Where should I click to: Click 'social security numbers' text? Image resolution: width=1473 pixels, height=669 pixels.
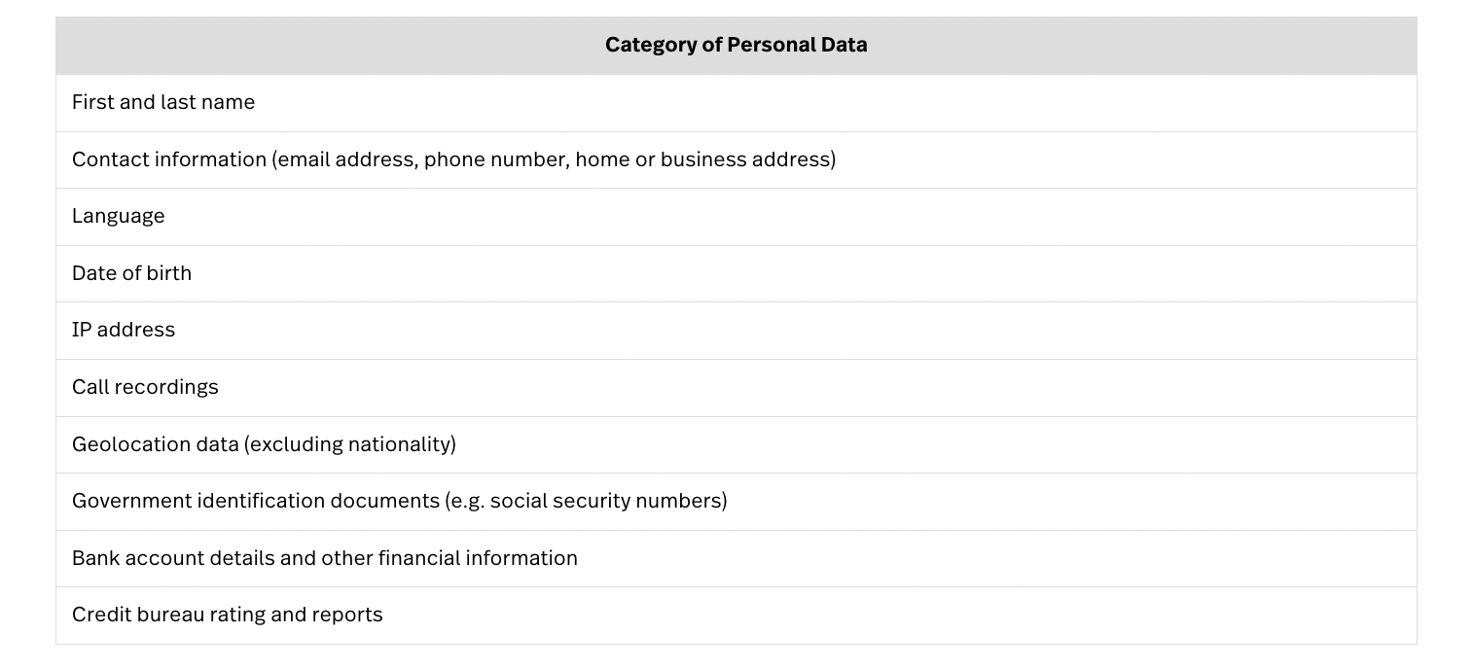pos(605,501)
